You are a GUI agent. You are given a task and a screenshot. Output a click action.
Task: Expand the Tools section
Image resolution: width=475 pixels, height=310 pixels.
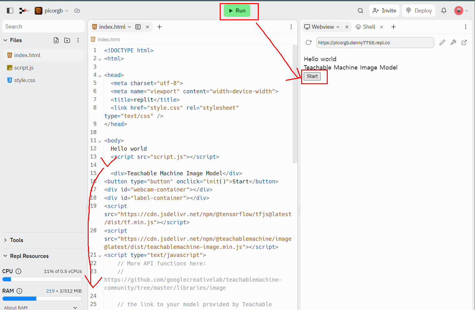5,240
